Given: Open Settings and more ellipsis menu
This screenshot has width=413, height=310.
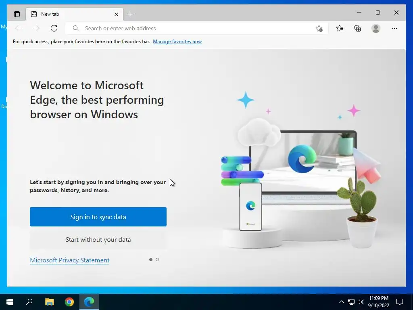Looking at the screenshot, I should [x=394, y=28].
